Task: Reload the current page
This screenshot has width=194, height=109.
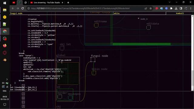Action: pyautogui.click(x=22, y=8)
